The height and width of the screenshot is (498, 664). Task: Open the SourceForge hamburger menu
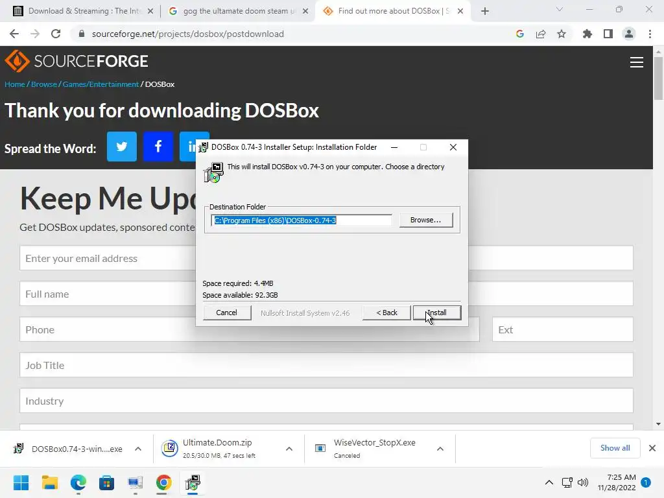637,62
